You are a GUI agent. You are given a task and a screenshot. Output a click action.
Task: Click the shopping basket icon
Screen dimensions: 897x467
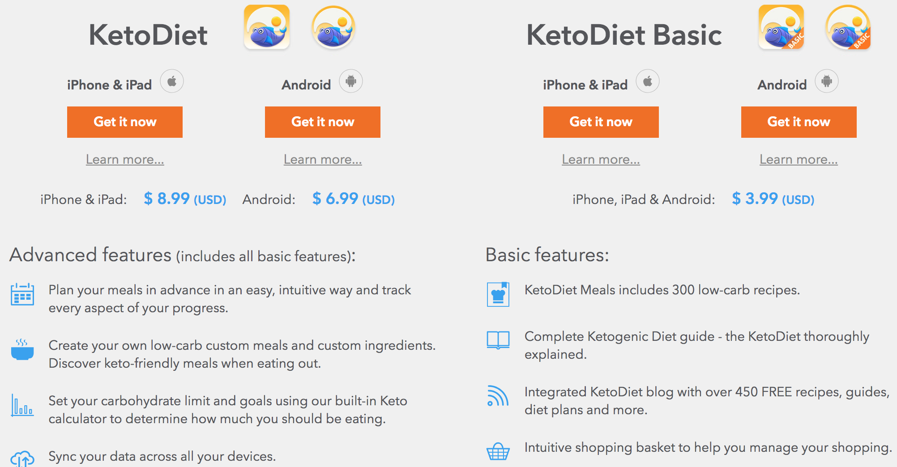coord(498,451)
